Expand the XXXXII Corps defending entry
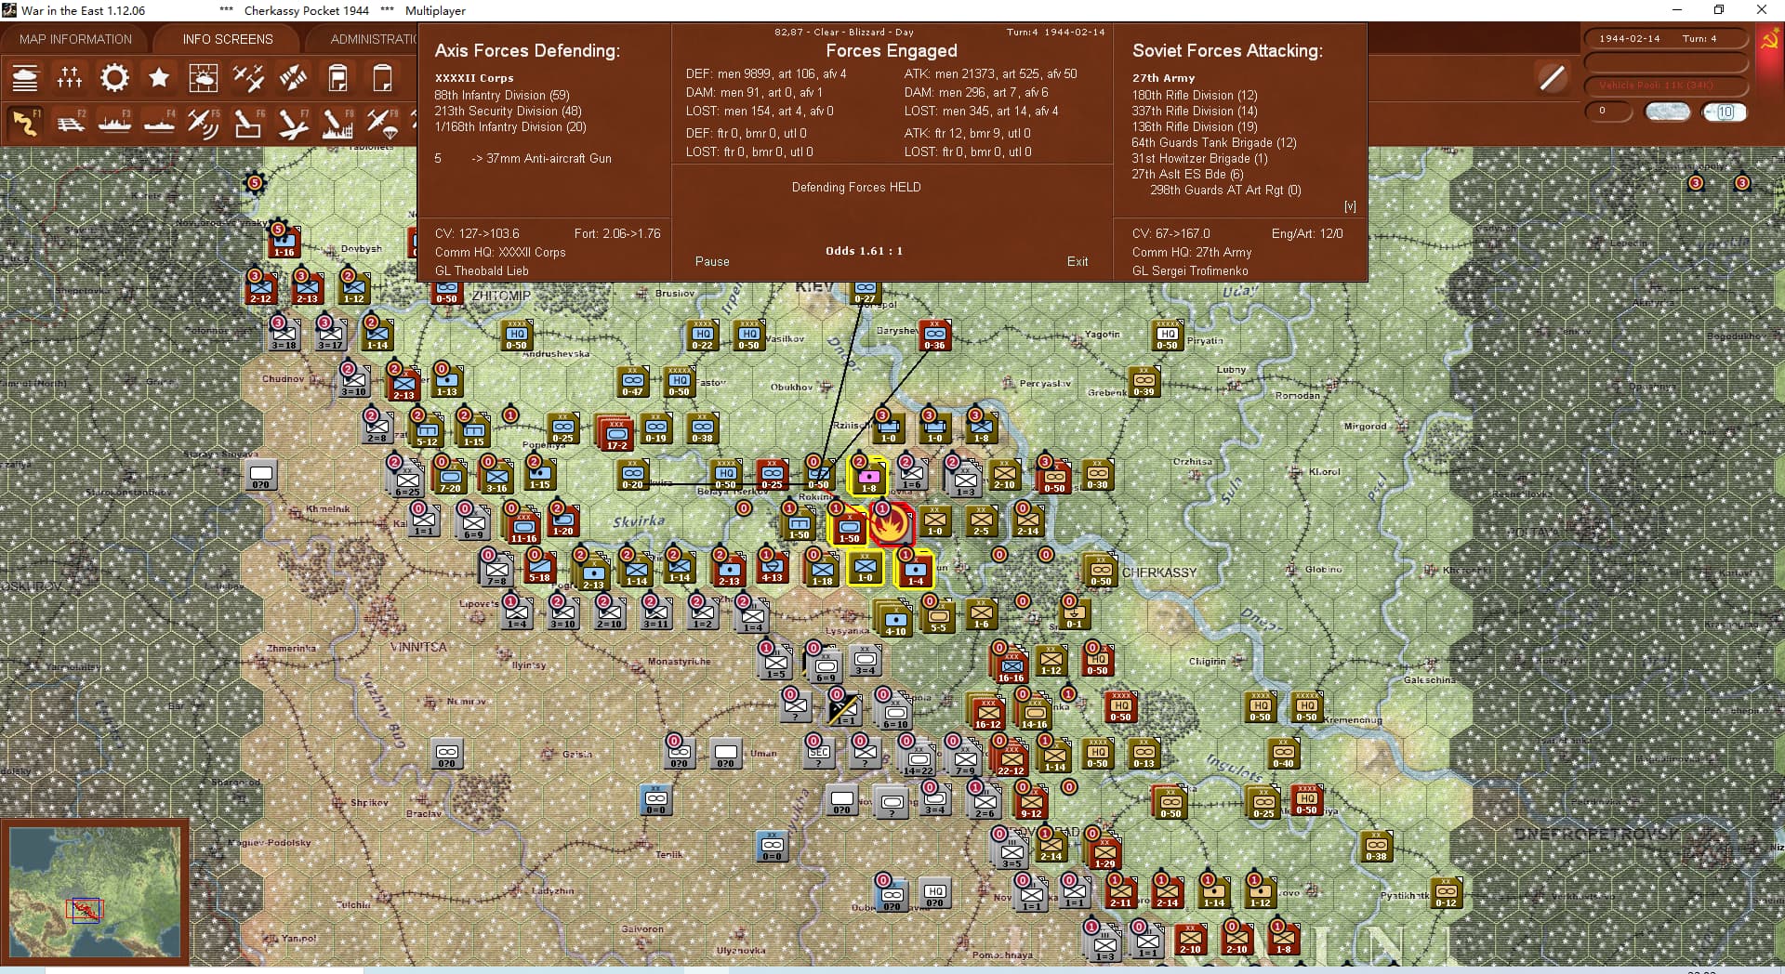Screen dimensions: 1785x974 coord(473,78)
